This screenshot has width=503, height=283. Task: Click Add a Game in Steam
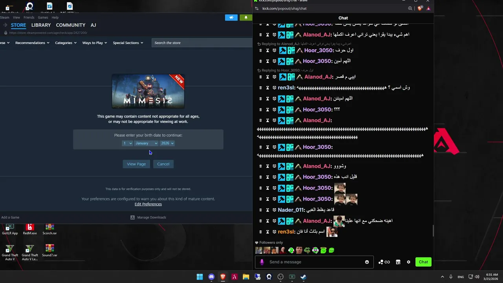coord(10,217)
